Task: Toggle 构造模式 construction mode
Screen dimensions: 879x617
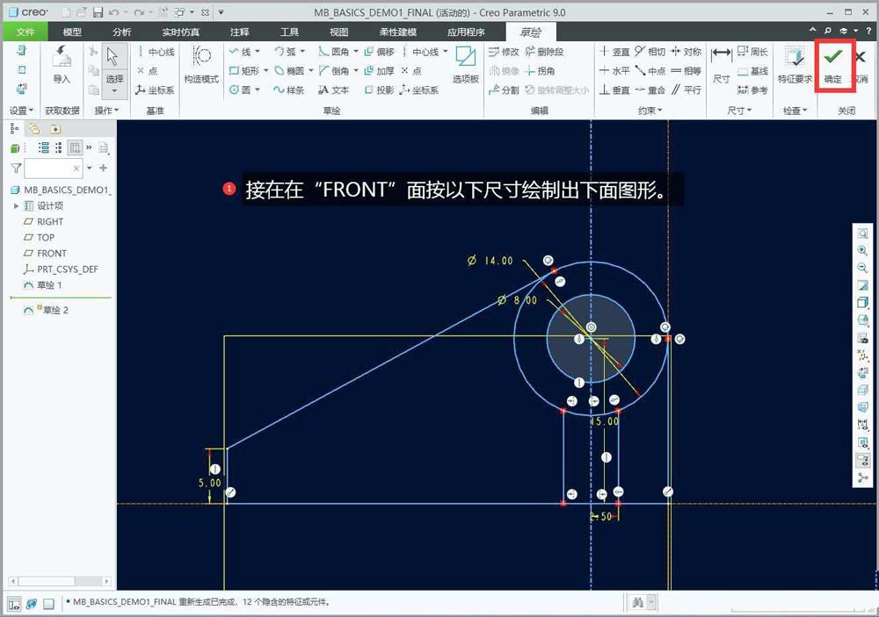Action: (x=201, y=65)
